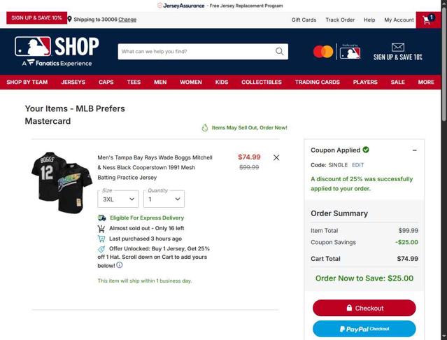The width and height of the screenshot is (447, 340).
Task: Open the SHOP BY TEAM menu
Action: (27, 82)
